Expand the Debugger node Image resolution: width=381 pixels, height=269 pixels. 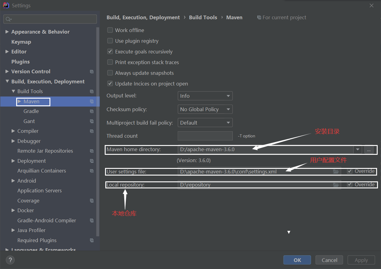pos(13,141)
